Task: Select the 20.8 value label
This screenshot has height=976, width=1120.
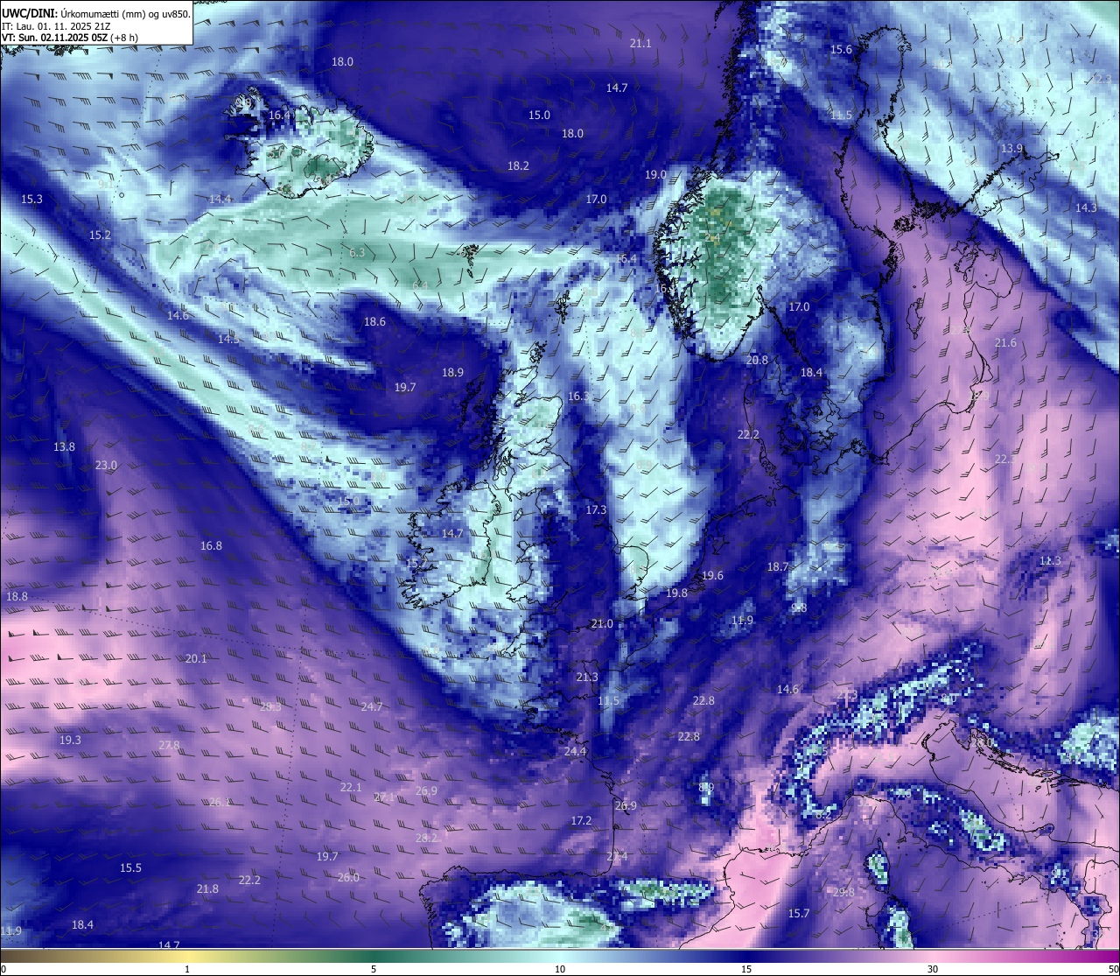Action: point(757,360)
